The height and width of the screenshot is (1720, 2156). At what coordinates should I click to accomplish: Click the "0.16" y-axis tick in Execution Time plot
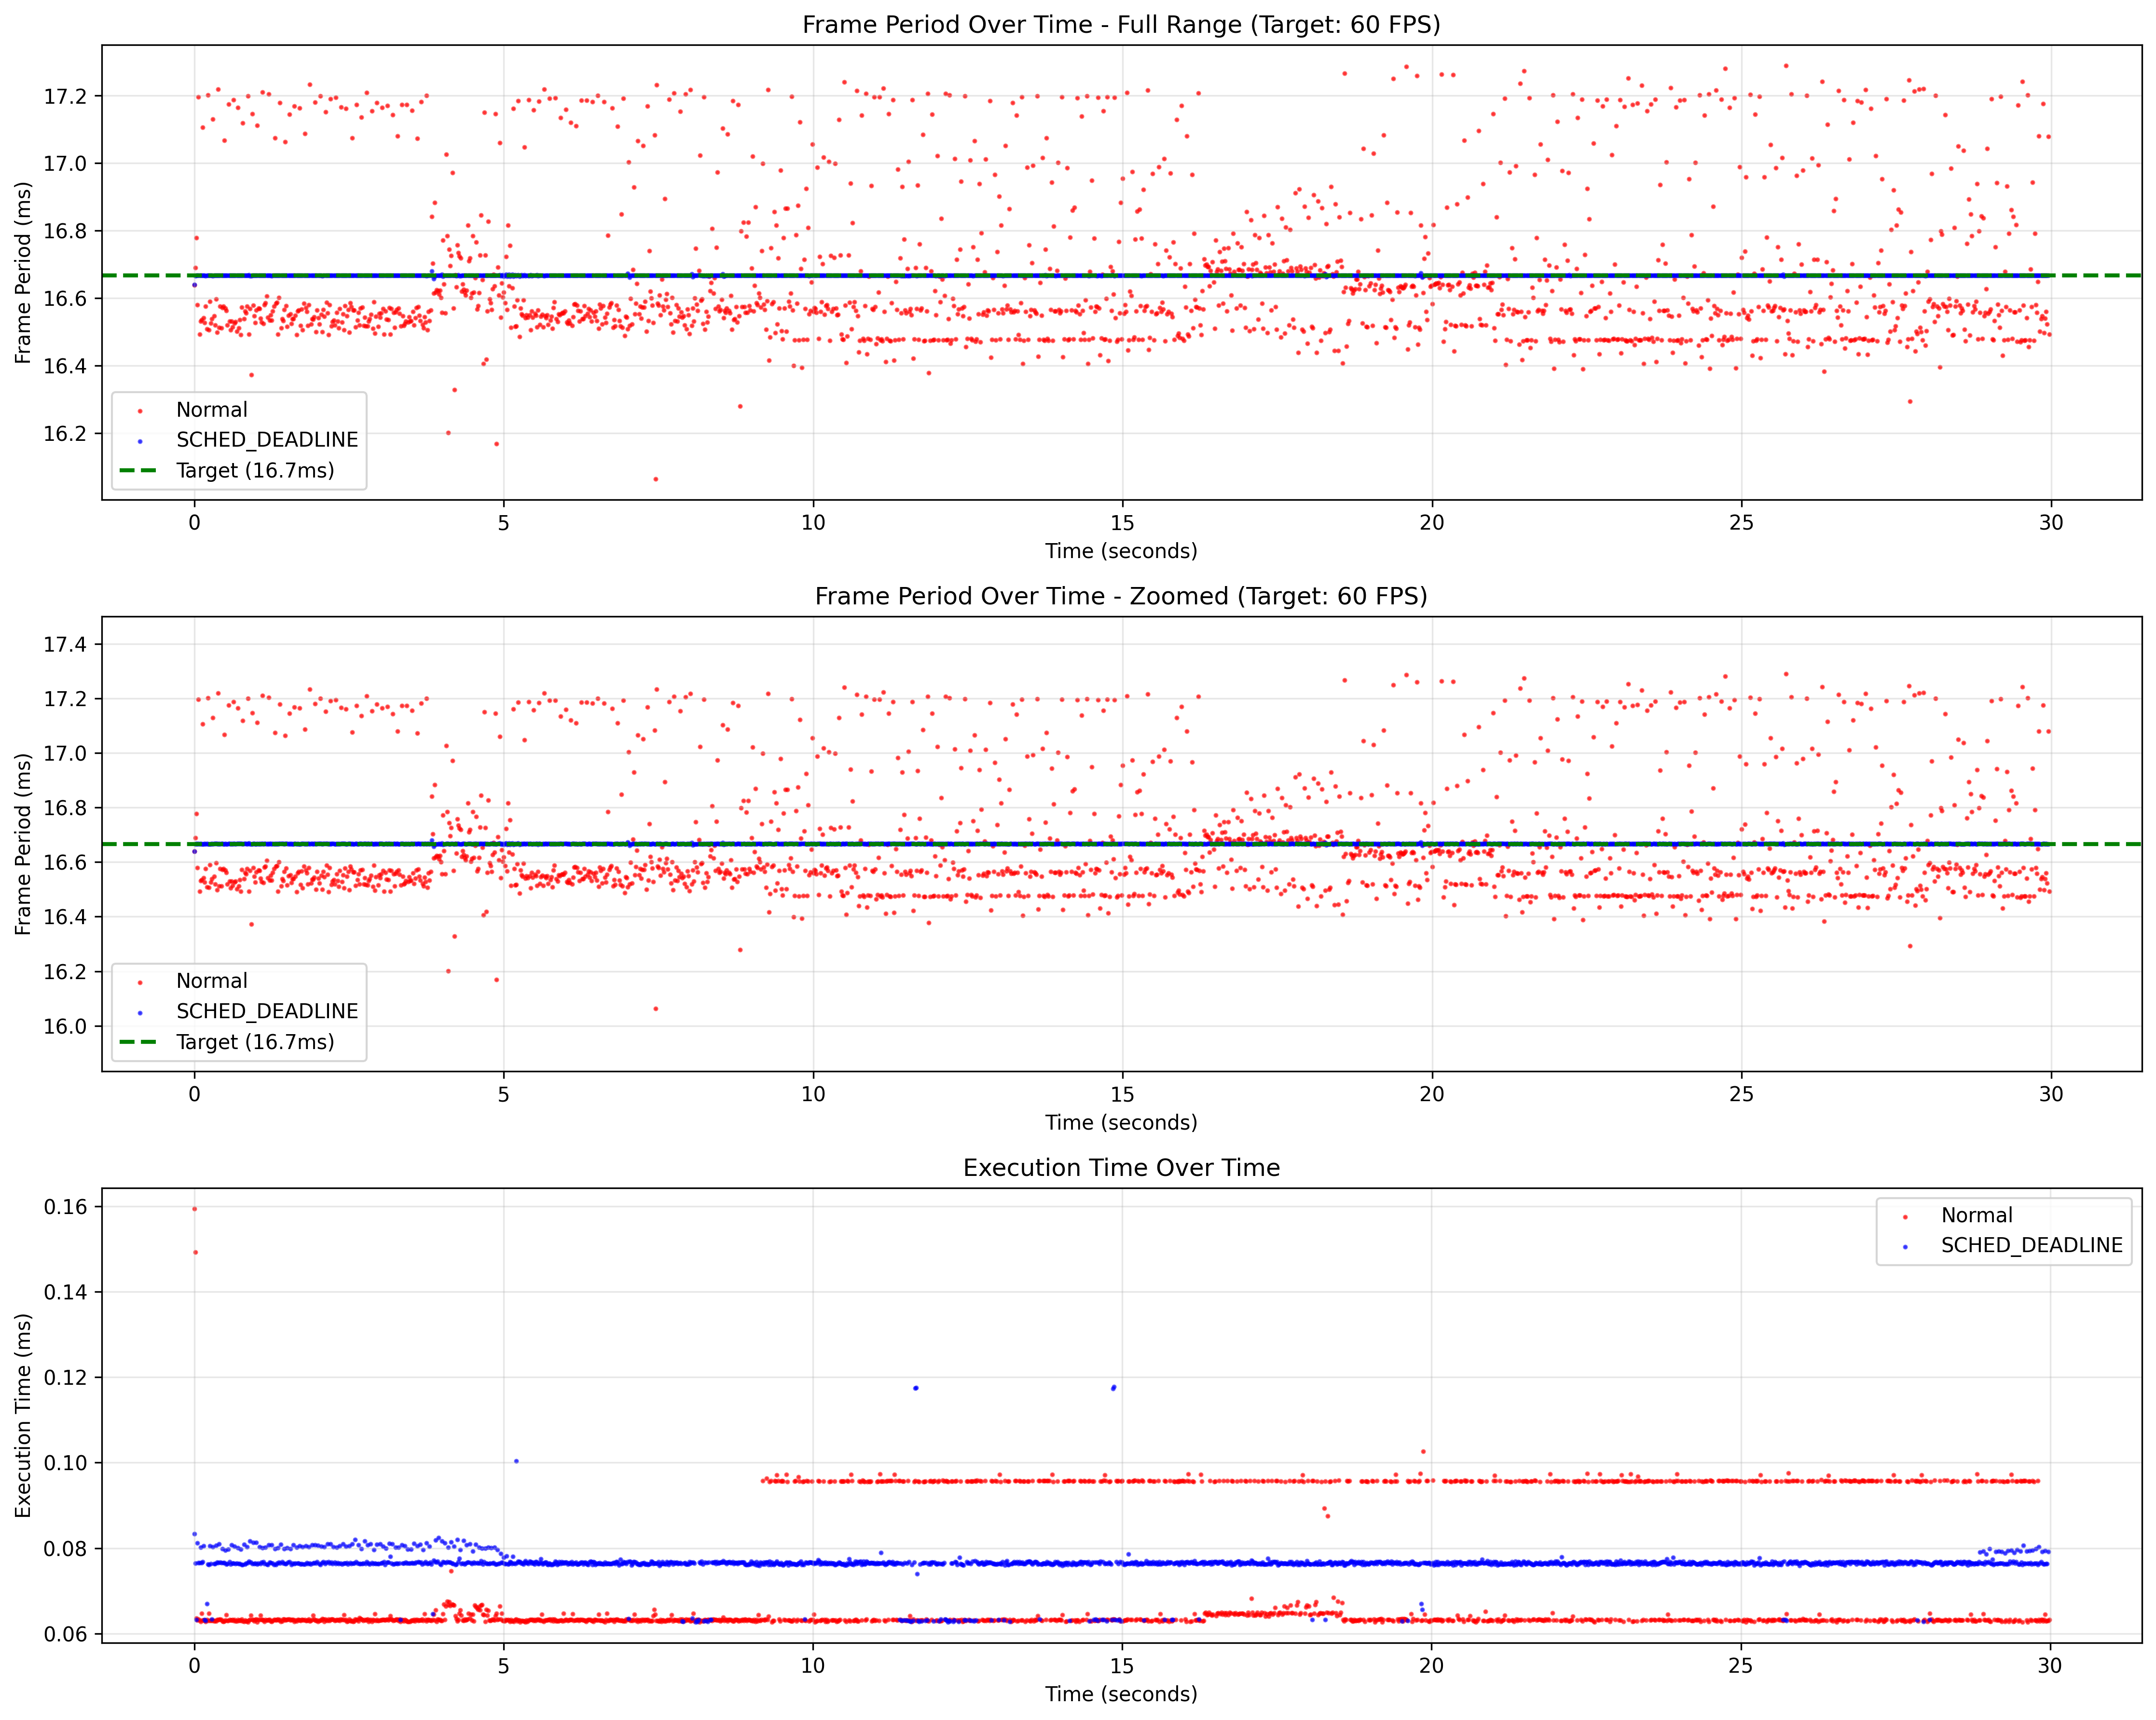tap(65, 1207)
